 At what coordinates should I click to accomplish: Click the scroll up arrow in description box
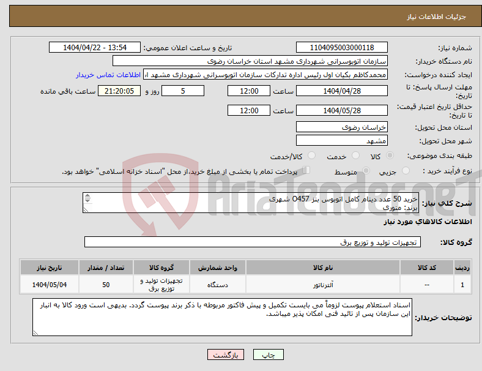point(87,196)
